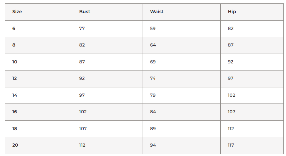Click the Size column header
Viewport: 286px width, 156px height.
[17, 12]
